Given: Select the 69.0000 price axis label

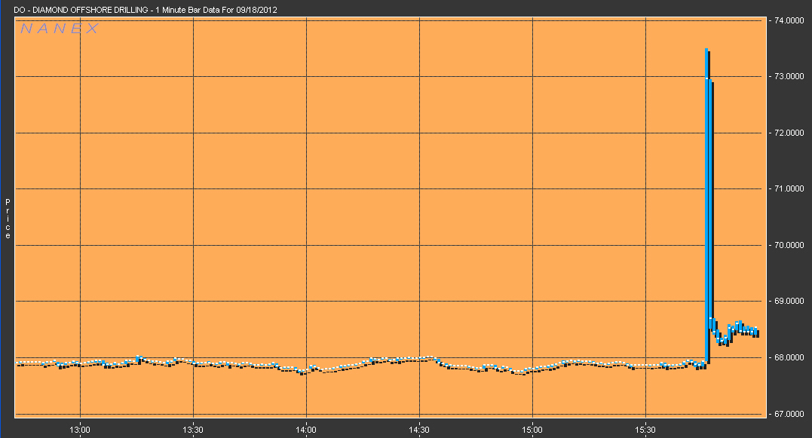Looking at the screenshot, I should pos(789,301).
